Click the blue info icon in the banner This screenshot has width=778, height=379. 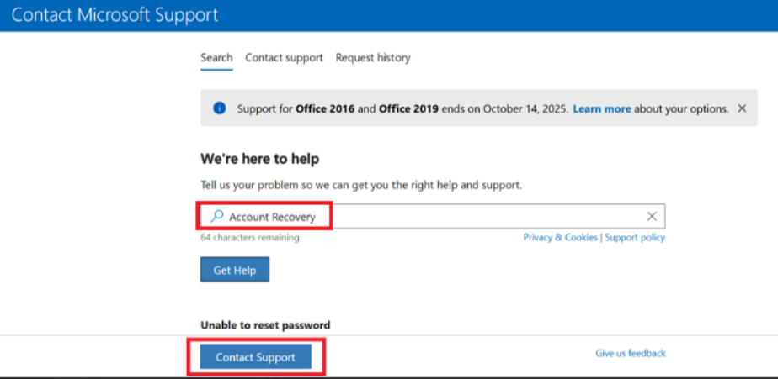(219, 108)
